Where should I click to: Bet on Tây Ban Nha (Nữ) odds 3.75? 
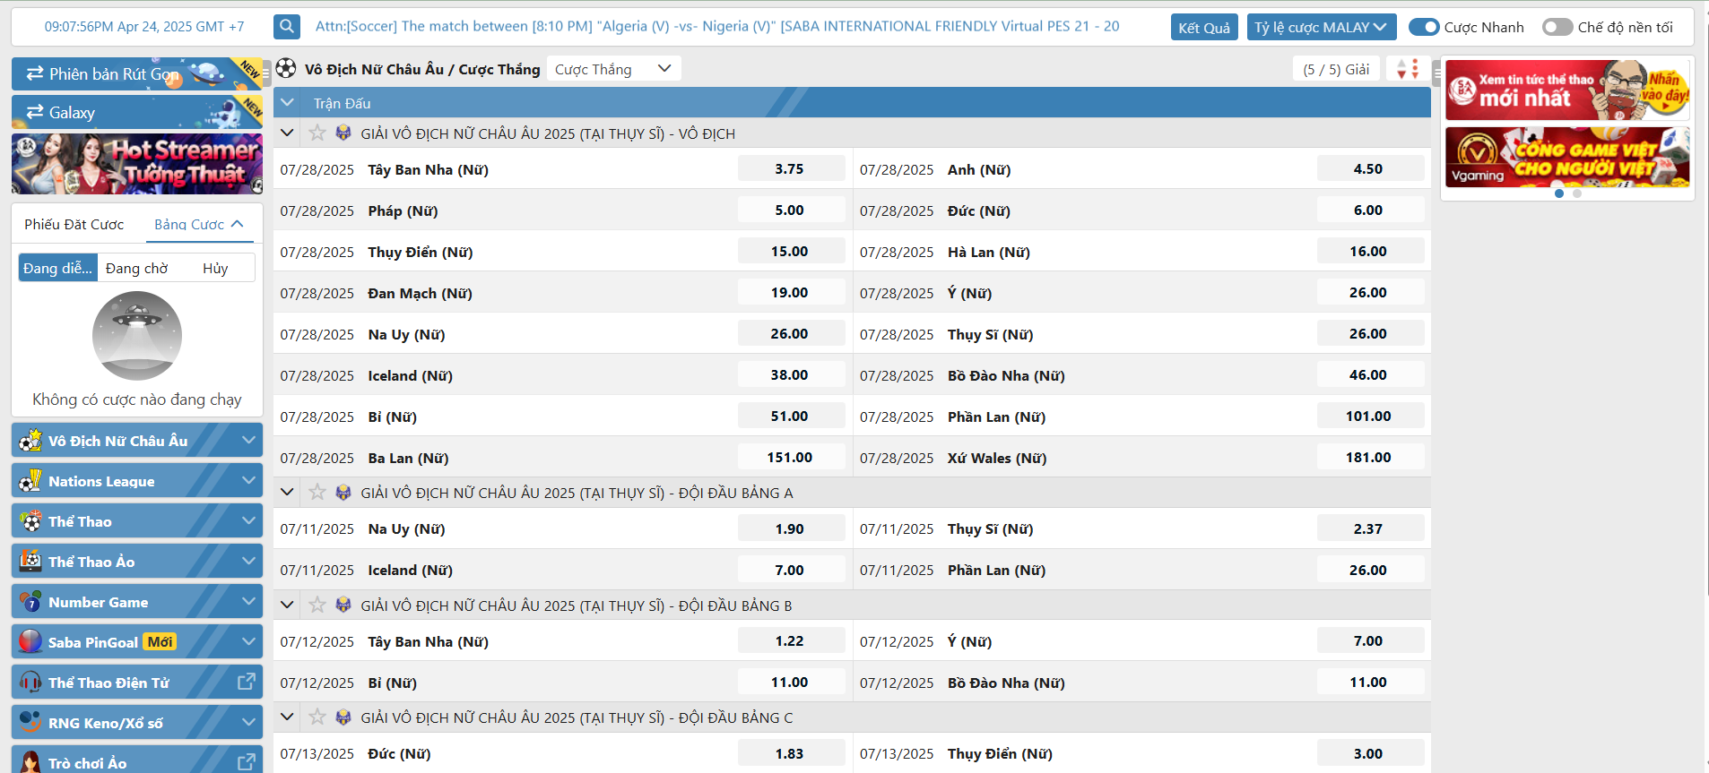click(x=790, y=168)
